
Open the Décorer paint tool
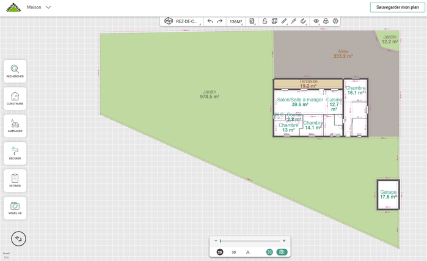point(15,153)
